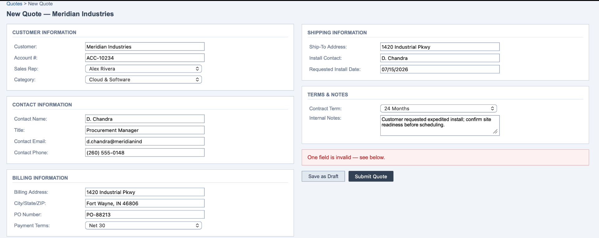This screenshot has width=599, height=238.
Task: Click the Submit Quote button
Action: (371, 176)
